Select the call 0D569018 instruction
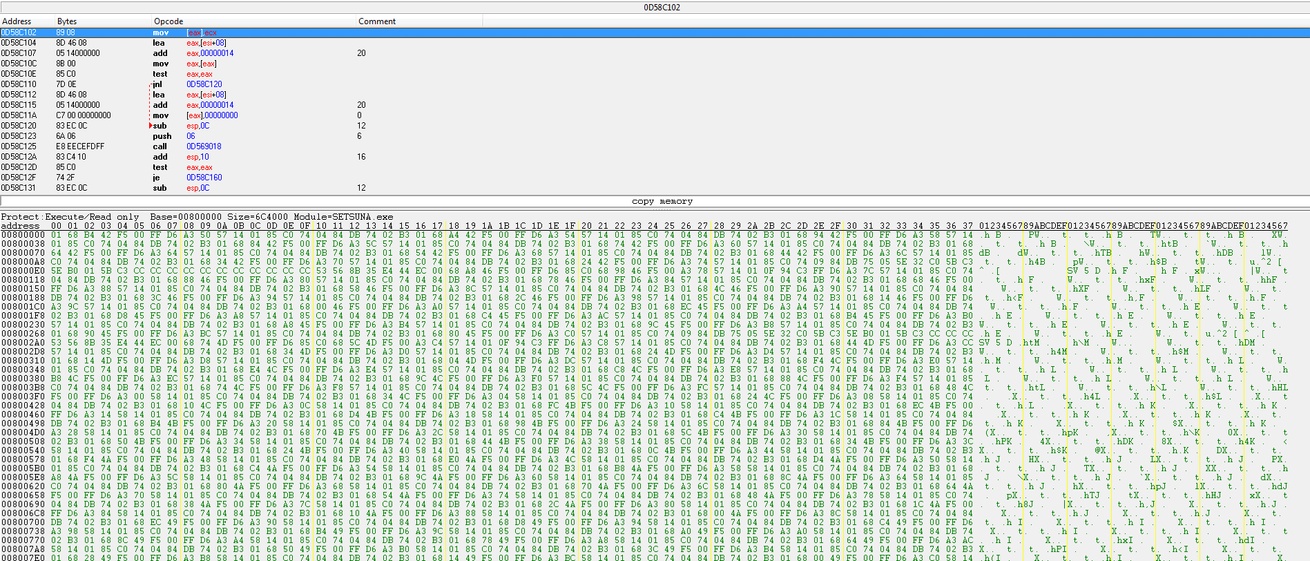 tap(204, 146)
